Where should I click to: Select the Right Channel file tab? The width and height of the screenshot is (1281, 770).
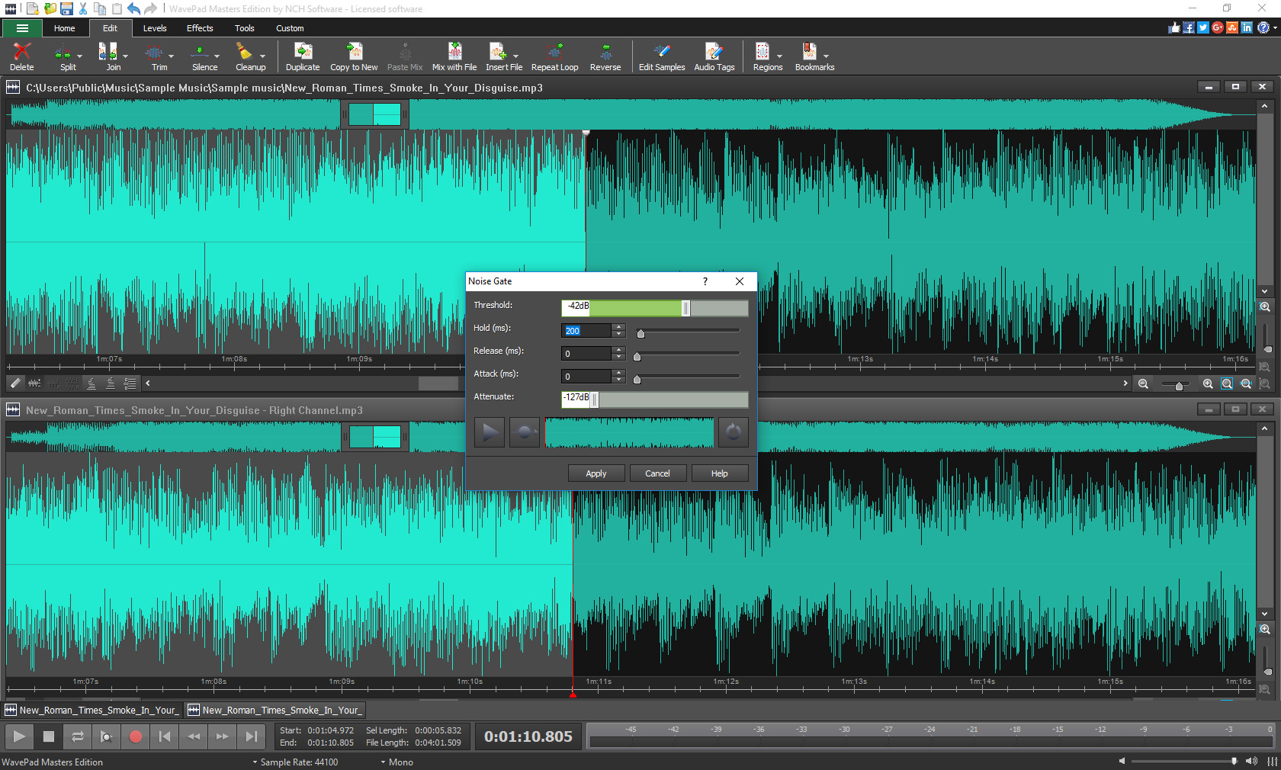pyautogui.click(x=274, y=710)
